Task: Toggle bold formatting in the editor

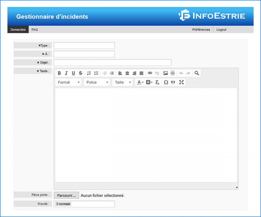Action: point(59,73)
